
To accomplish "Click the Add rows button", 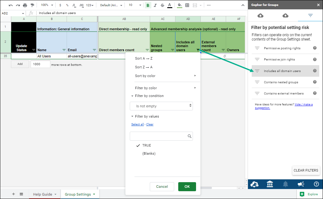I will 20,64.
